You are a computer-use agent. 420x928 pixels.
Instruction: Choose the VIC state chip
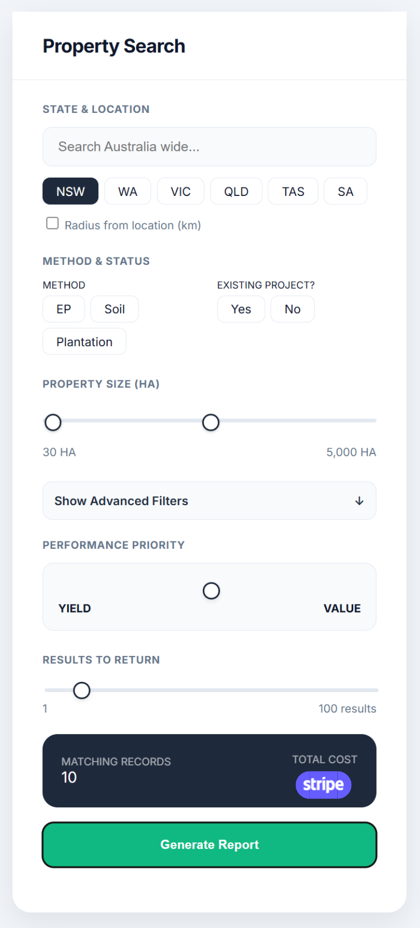pos(181,192)
